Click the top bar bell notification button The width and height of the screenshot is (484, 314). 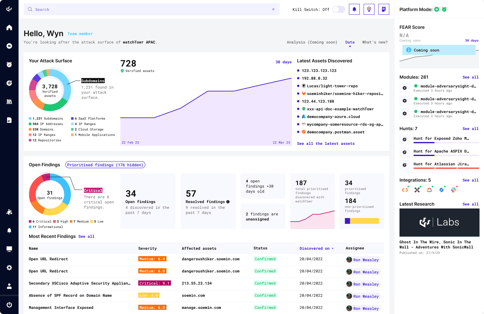pos(354,9)
